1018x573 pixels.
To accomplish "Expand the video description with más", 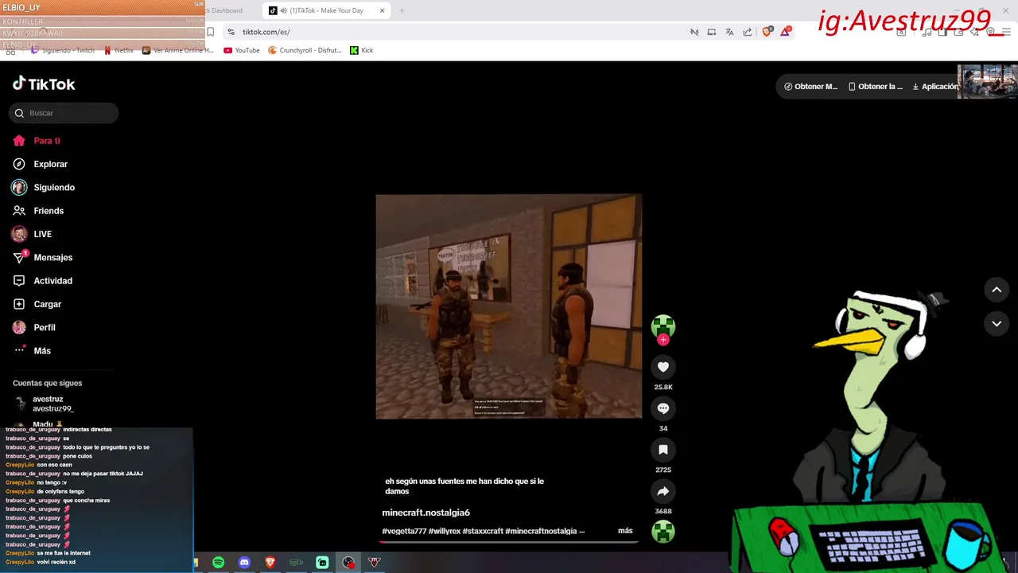I will [625, 531].
